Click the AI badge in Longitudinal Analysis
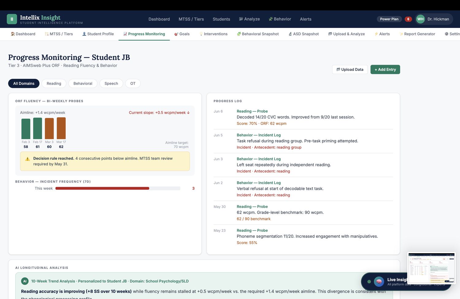The height and width of the screenshot is (299, 460). [25, 281]
